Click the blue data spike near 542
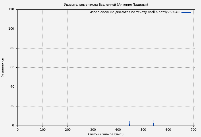The image size is (201, 137). [x=154, y=123]
